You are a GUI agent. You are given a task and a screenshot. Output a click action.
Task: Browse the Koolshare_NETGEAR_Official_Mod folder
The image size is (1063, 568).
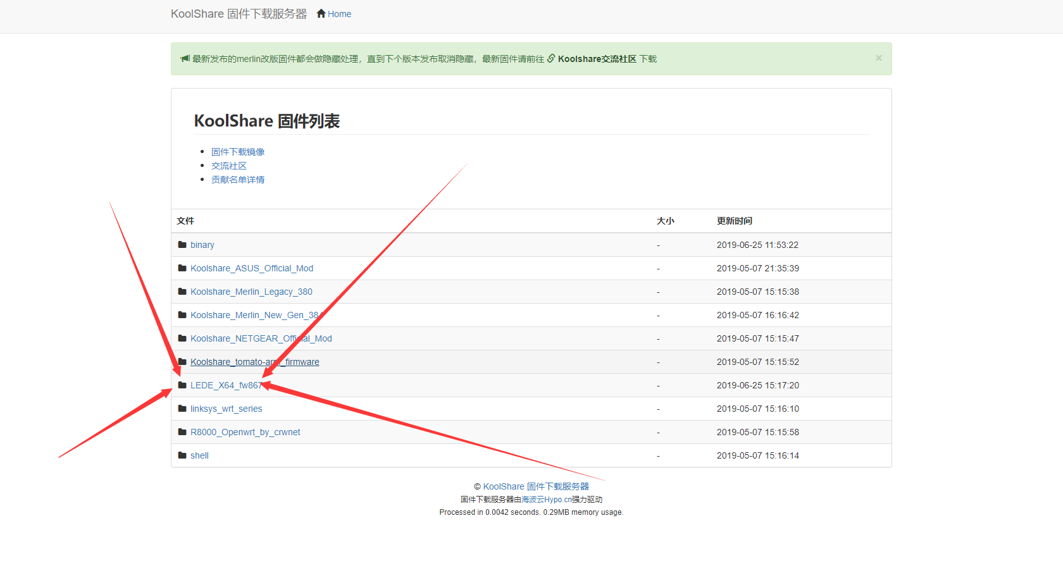(261, 338)
